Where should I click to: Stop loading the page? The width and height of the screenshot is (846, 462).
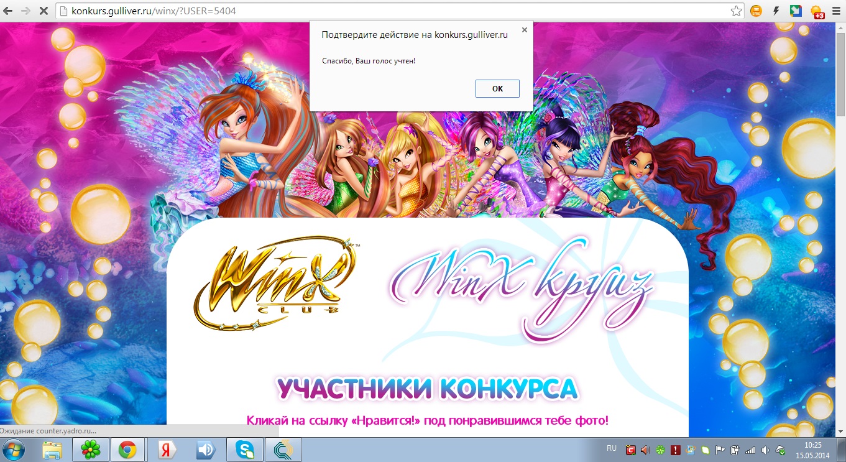pyautogui.click(x=44, y=11)
